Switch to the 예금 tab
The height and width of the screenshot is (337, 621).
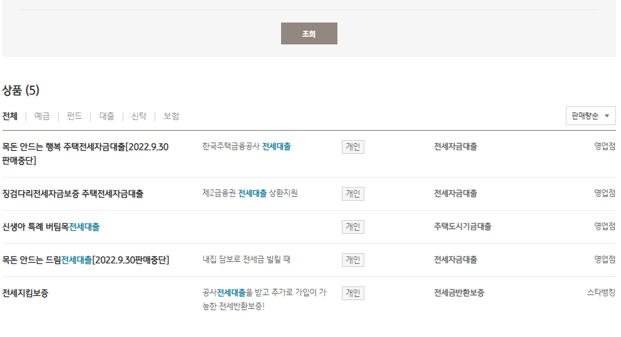pos(42,116)
